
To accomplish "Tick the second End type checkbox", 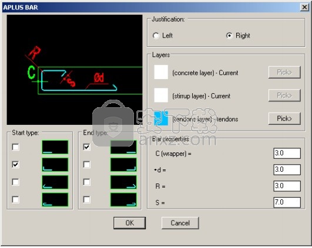I will tap(86, 164).
